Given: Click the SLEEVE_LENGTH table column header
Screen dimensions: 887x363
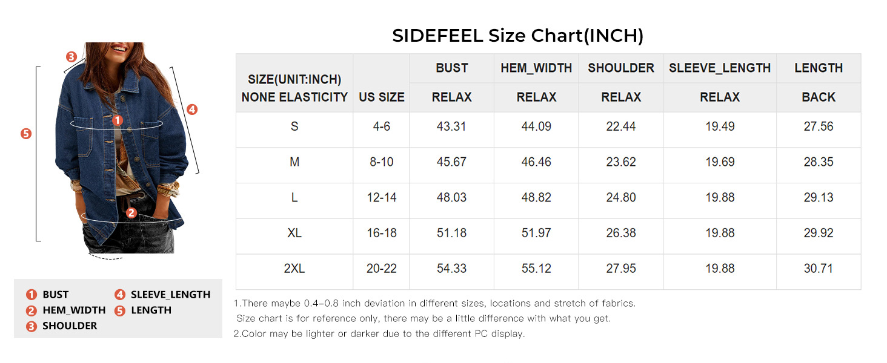Looking at the screenshot, I should coord(720,68).
